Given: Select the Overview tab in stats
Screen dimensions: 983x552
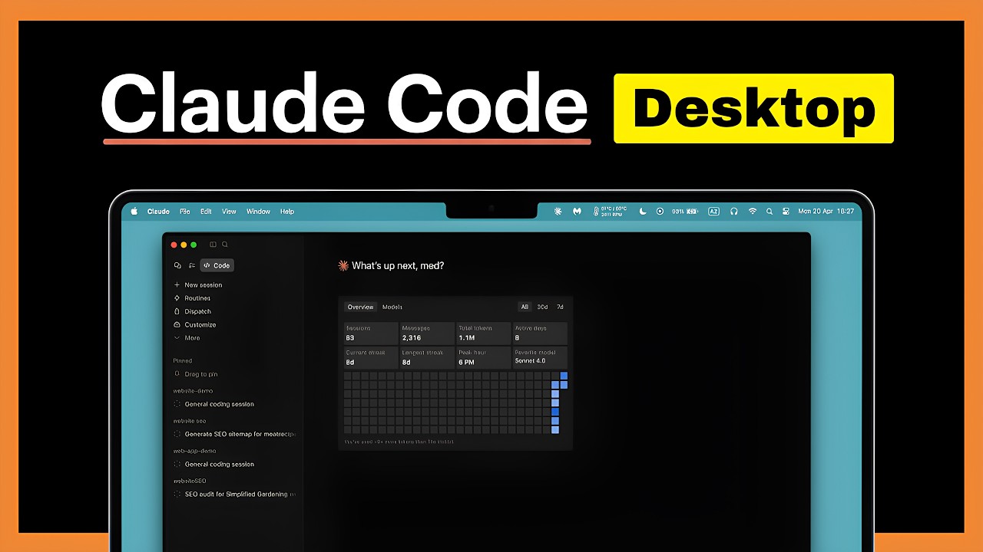Looking at the screenshot, I should point(360,307).
